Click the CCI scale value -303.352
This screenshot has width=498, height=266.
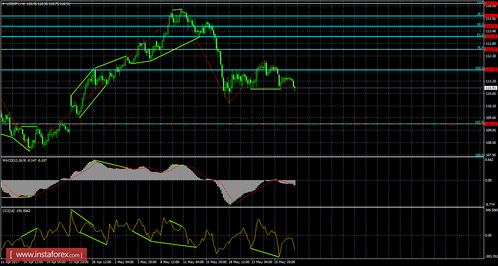point(491,256)
